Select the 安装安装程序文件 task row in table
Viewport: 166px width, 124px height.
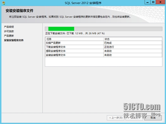click(104, 55)
